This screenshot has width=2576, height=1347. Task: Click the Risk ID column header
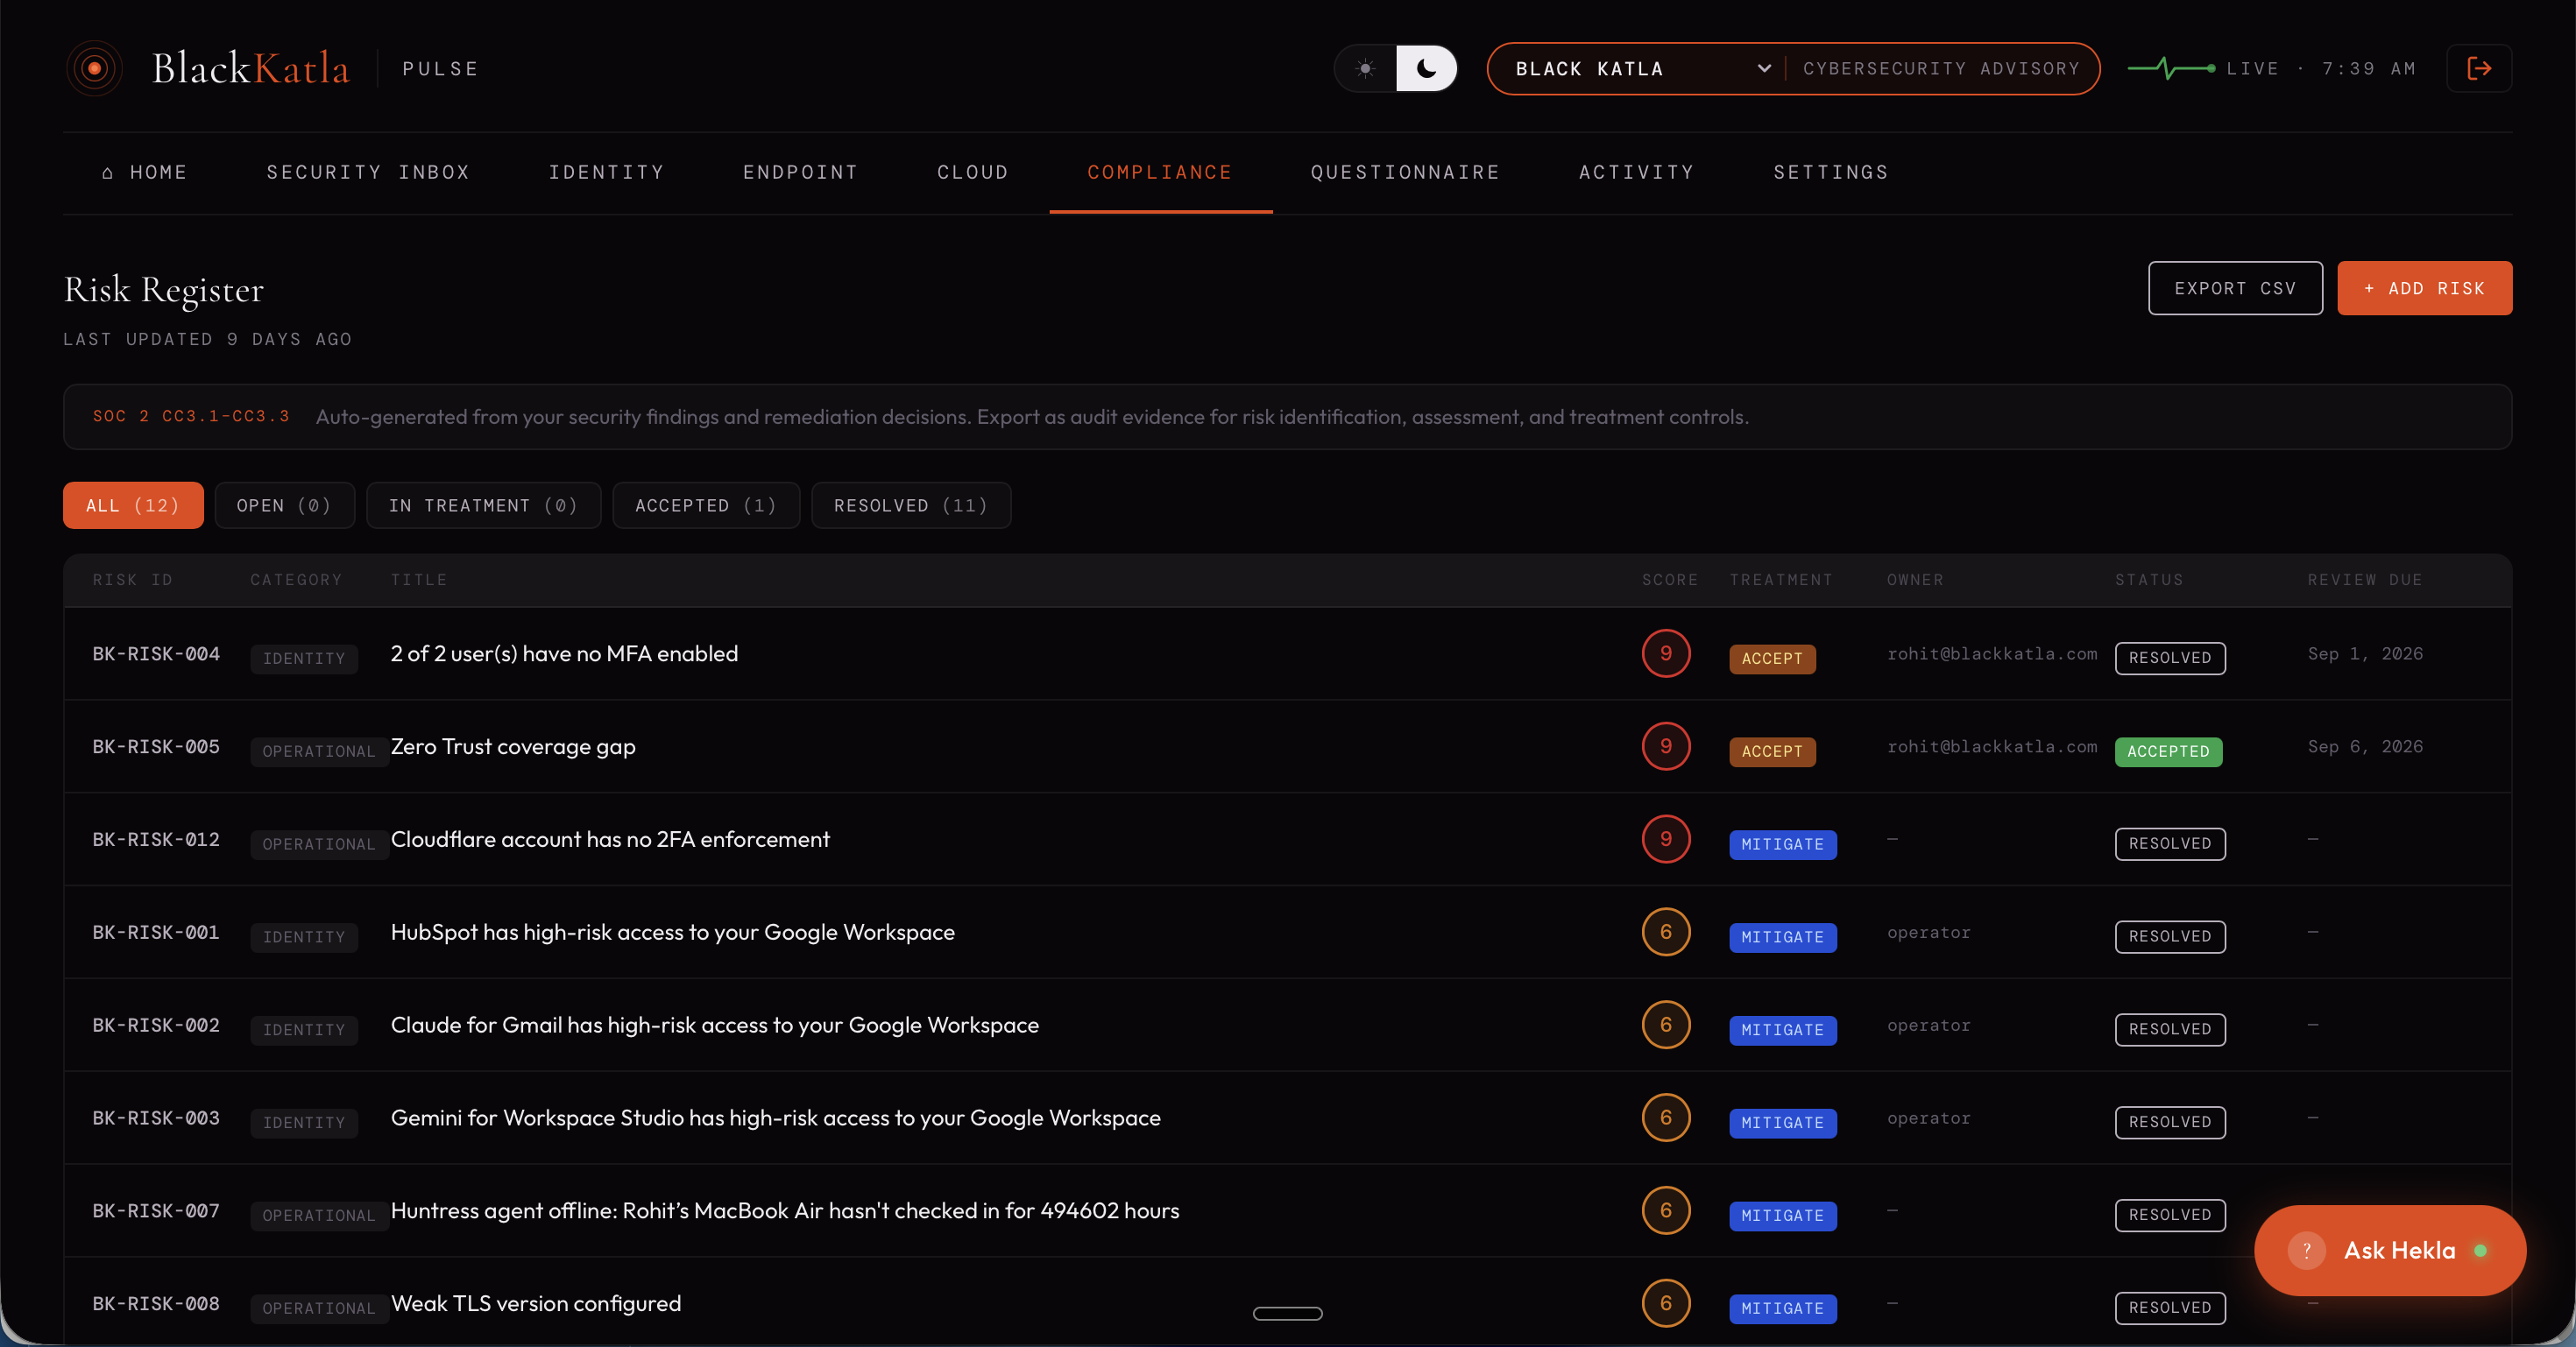(133, 580)
